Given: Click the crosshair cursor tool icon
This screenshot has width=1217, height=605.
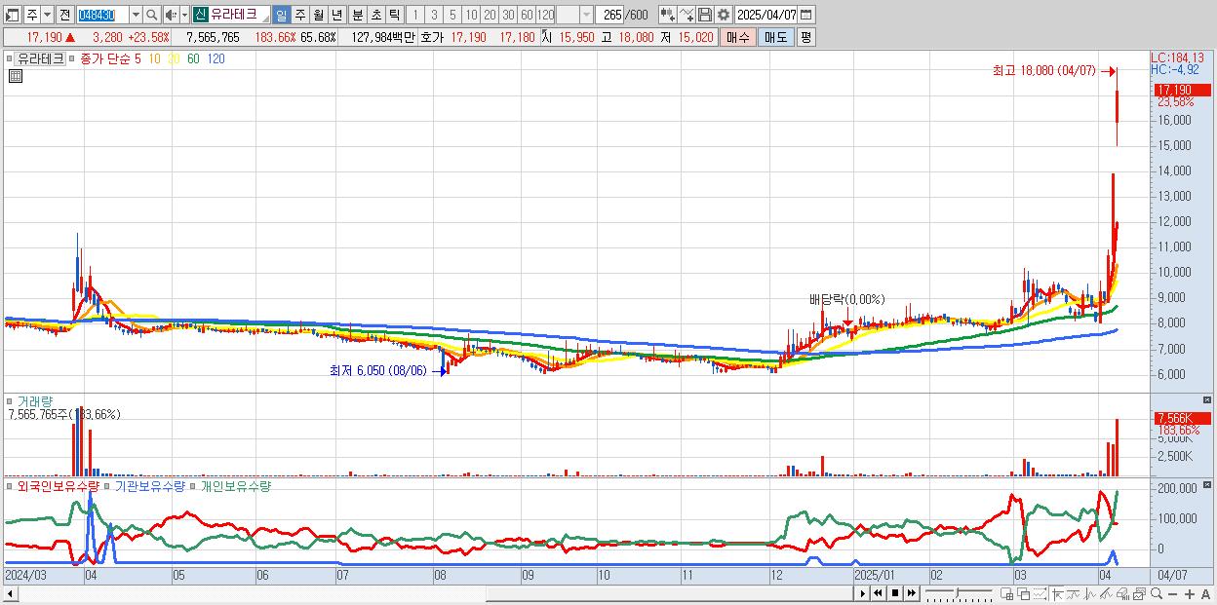Looking at the screenshot, I should click(x=1057, y=593).
